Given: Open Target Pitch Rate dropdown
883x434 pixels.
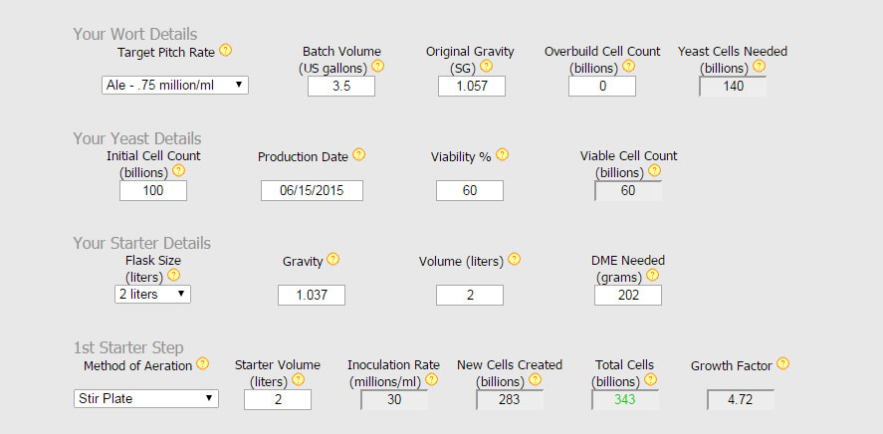Looking at the screenshot, I should (175, 86).
